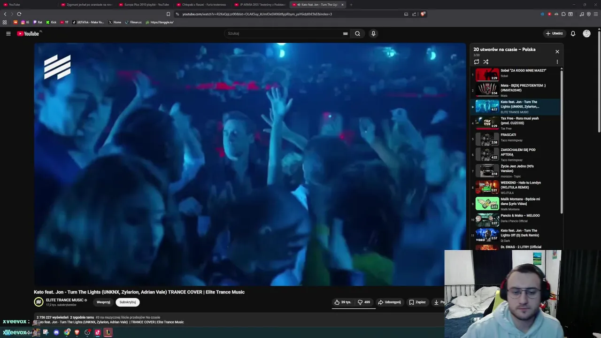Dislike the video (499 thumbs down)
The height and width of the screenshot is (338, 601).
pos(364,302)
